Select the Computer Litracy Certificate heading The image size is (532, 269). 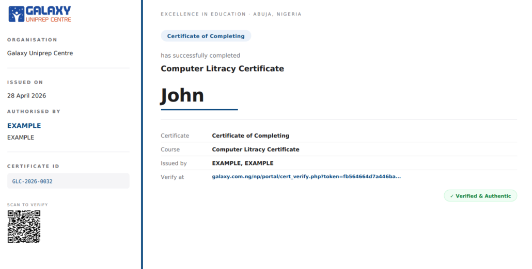tap(222, 69)
